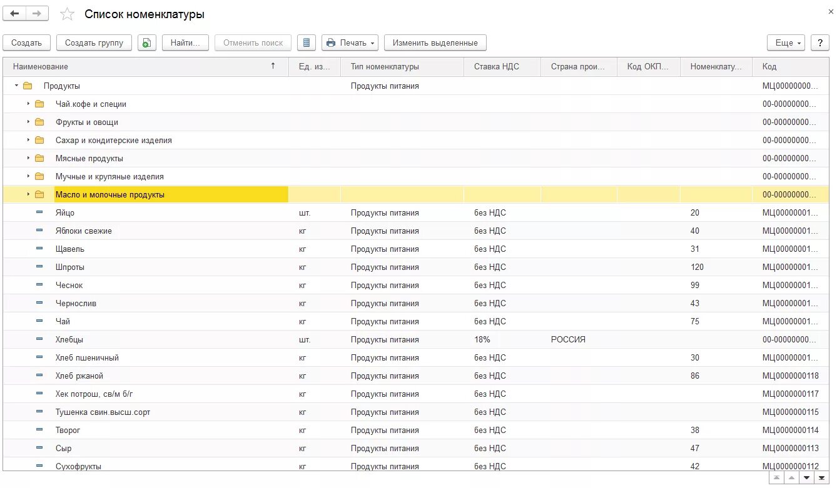
Task: Click item icon next to Чеснок
Action: 39,285
